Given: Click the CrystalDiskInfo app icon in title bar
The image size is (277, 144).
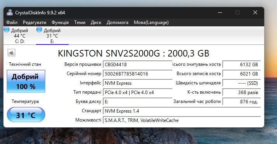Looking at the screenshot, I should pyautogui.click(x=10, y=12).
